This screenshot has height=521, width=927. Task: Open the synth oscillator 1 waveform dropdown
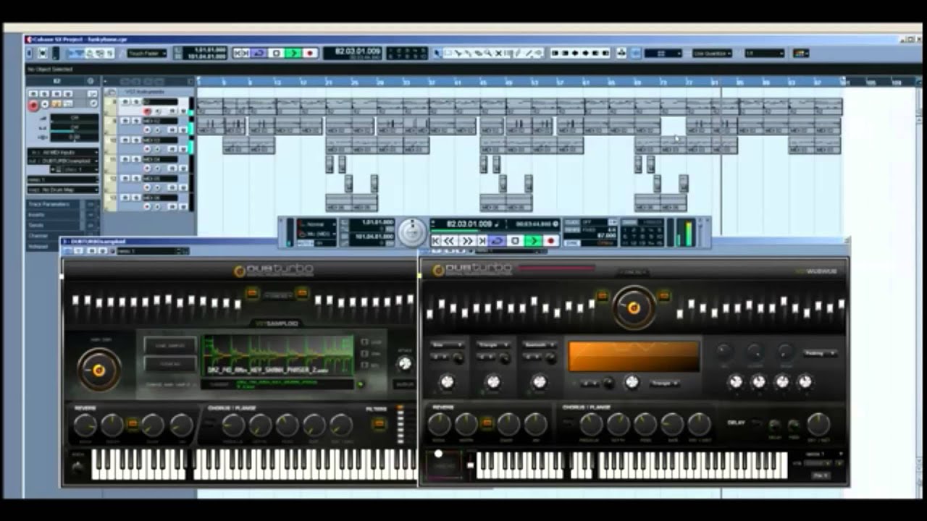click(x=446, y=344)
